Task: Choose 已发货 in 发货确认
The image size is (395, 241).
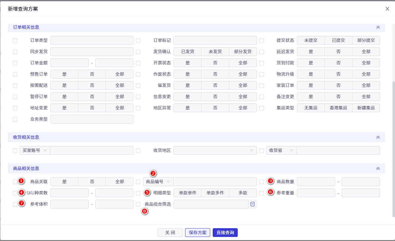Action: click(x=187, y=52)
